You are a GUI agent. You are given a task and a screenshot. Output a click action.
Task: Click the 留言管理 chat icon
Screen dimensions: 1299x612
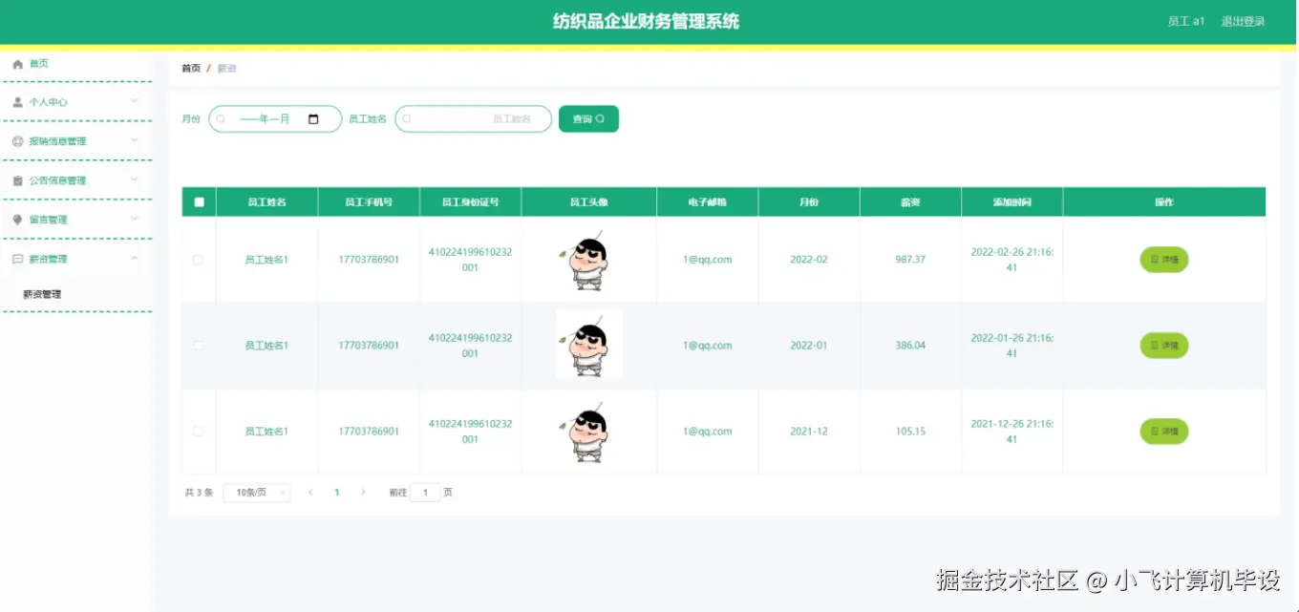17,219
